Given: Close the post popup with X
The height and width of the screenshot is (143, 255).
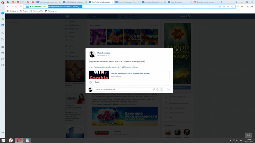Looking at the screenshot, I should coord(177,50).
